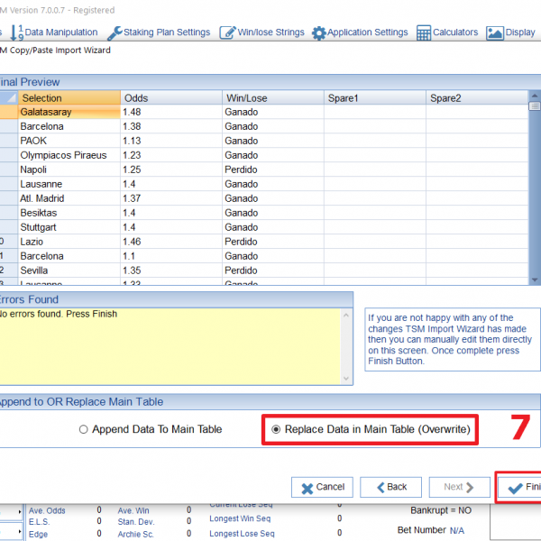Cancel the import wizard
Screen dimensions: 541x541
[x=322, y=487]
